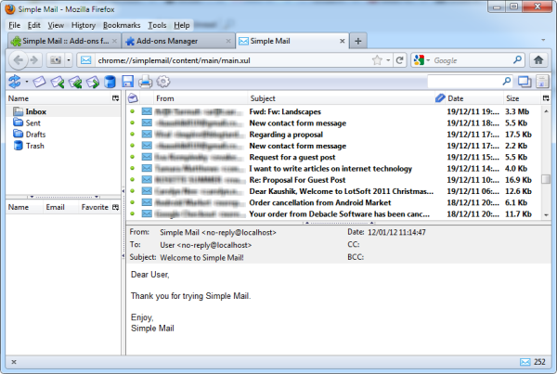Close the Simple Mail tab

[x=342, y=41]
